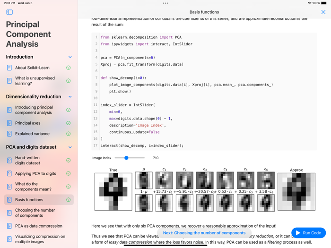Image resolution: width=331 pixels, height=248 pixels.
Task: Tap the clock time in status bar
Action: 9,3
